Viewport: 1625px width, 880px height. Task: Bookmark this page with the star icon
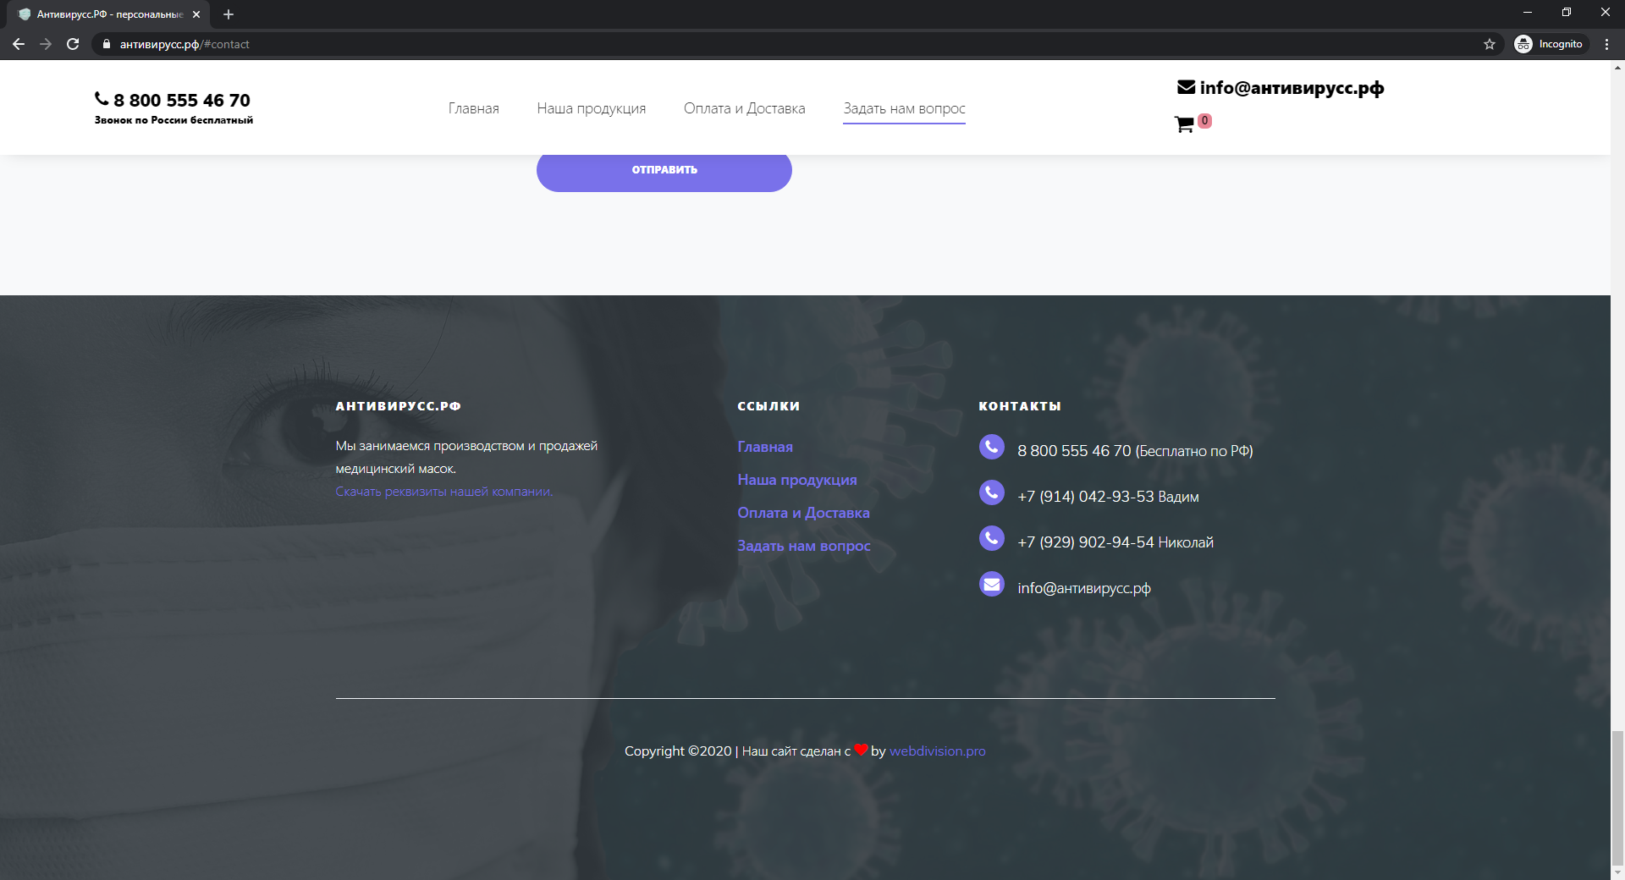tap(1490, 44)
